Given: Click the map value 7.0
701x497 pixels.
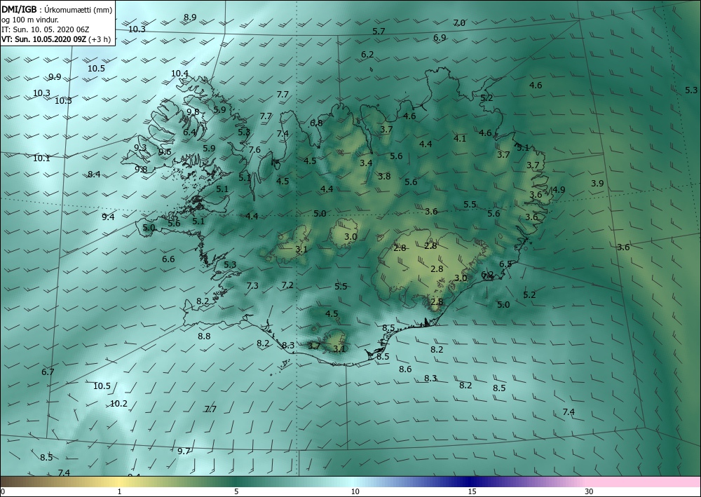Looking at the screenshot, I should point(459,23).
